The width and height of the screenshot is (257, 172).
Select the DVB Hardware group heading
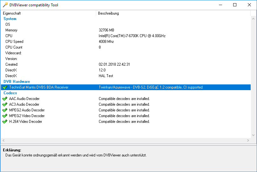coord(17,82)
